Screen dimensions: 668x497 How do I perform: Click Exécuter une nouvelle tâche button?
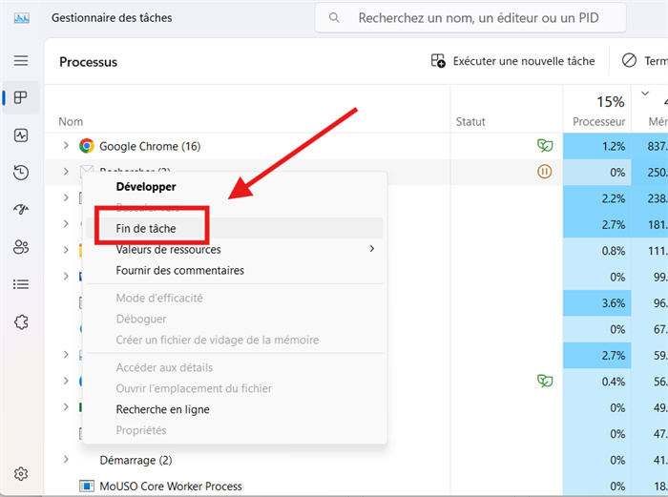(513, 61)
